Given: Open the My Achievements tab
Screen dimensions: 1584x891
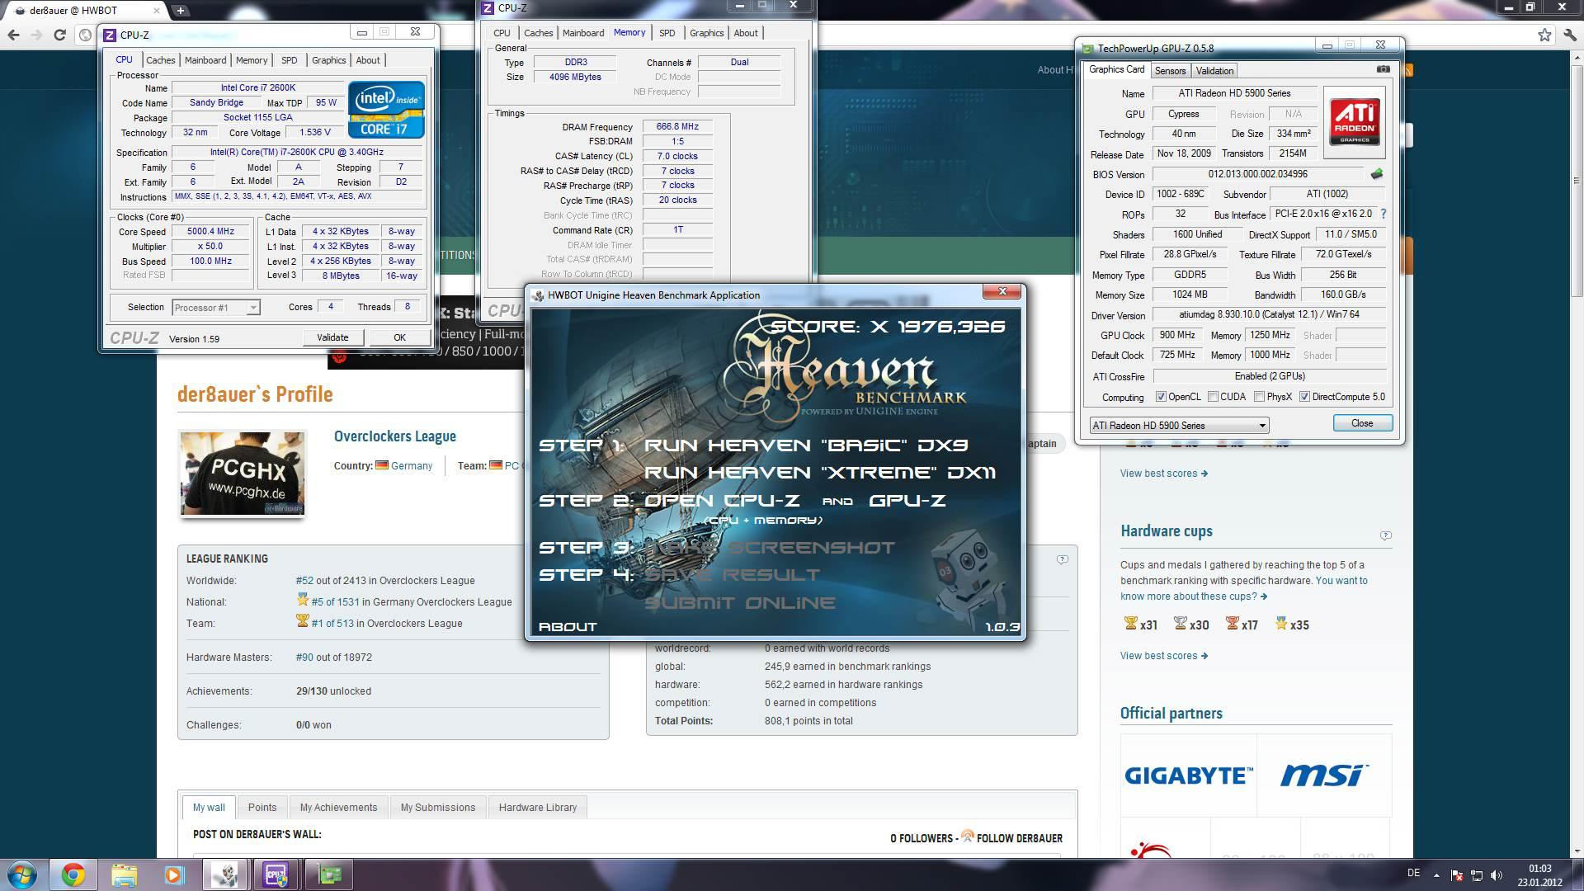Looking at the screenshot, I should [x=338, y=808].
